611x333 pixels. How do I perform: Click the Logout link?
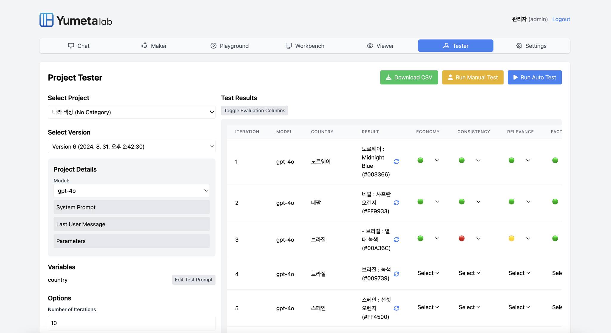(561, 19)
